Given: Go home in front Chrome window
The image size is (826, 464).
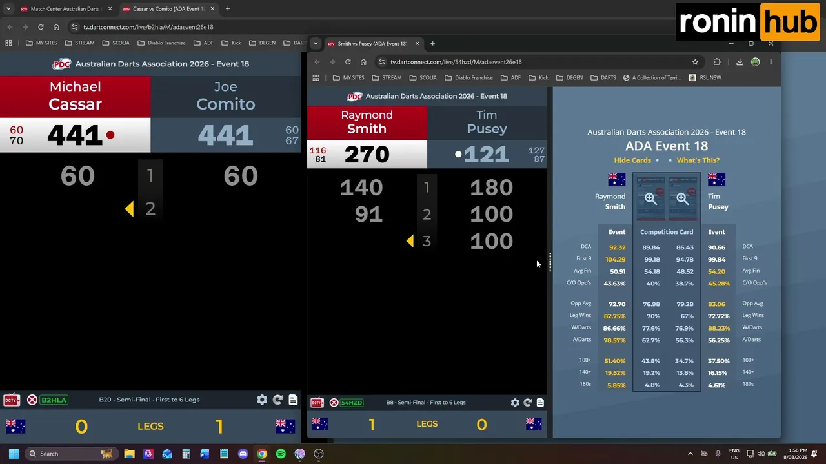Looking at the screenshot, I should 363,62.
